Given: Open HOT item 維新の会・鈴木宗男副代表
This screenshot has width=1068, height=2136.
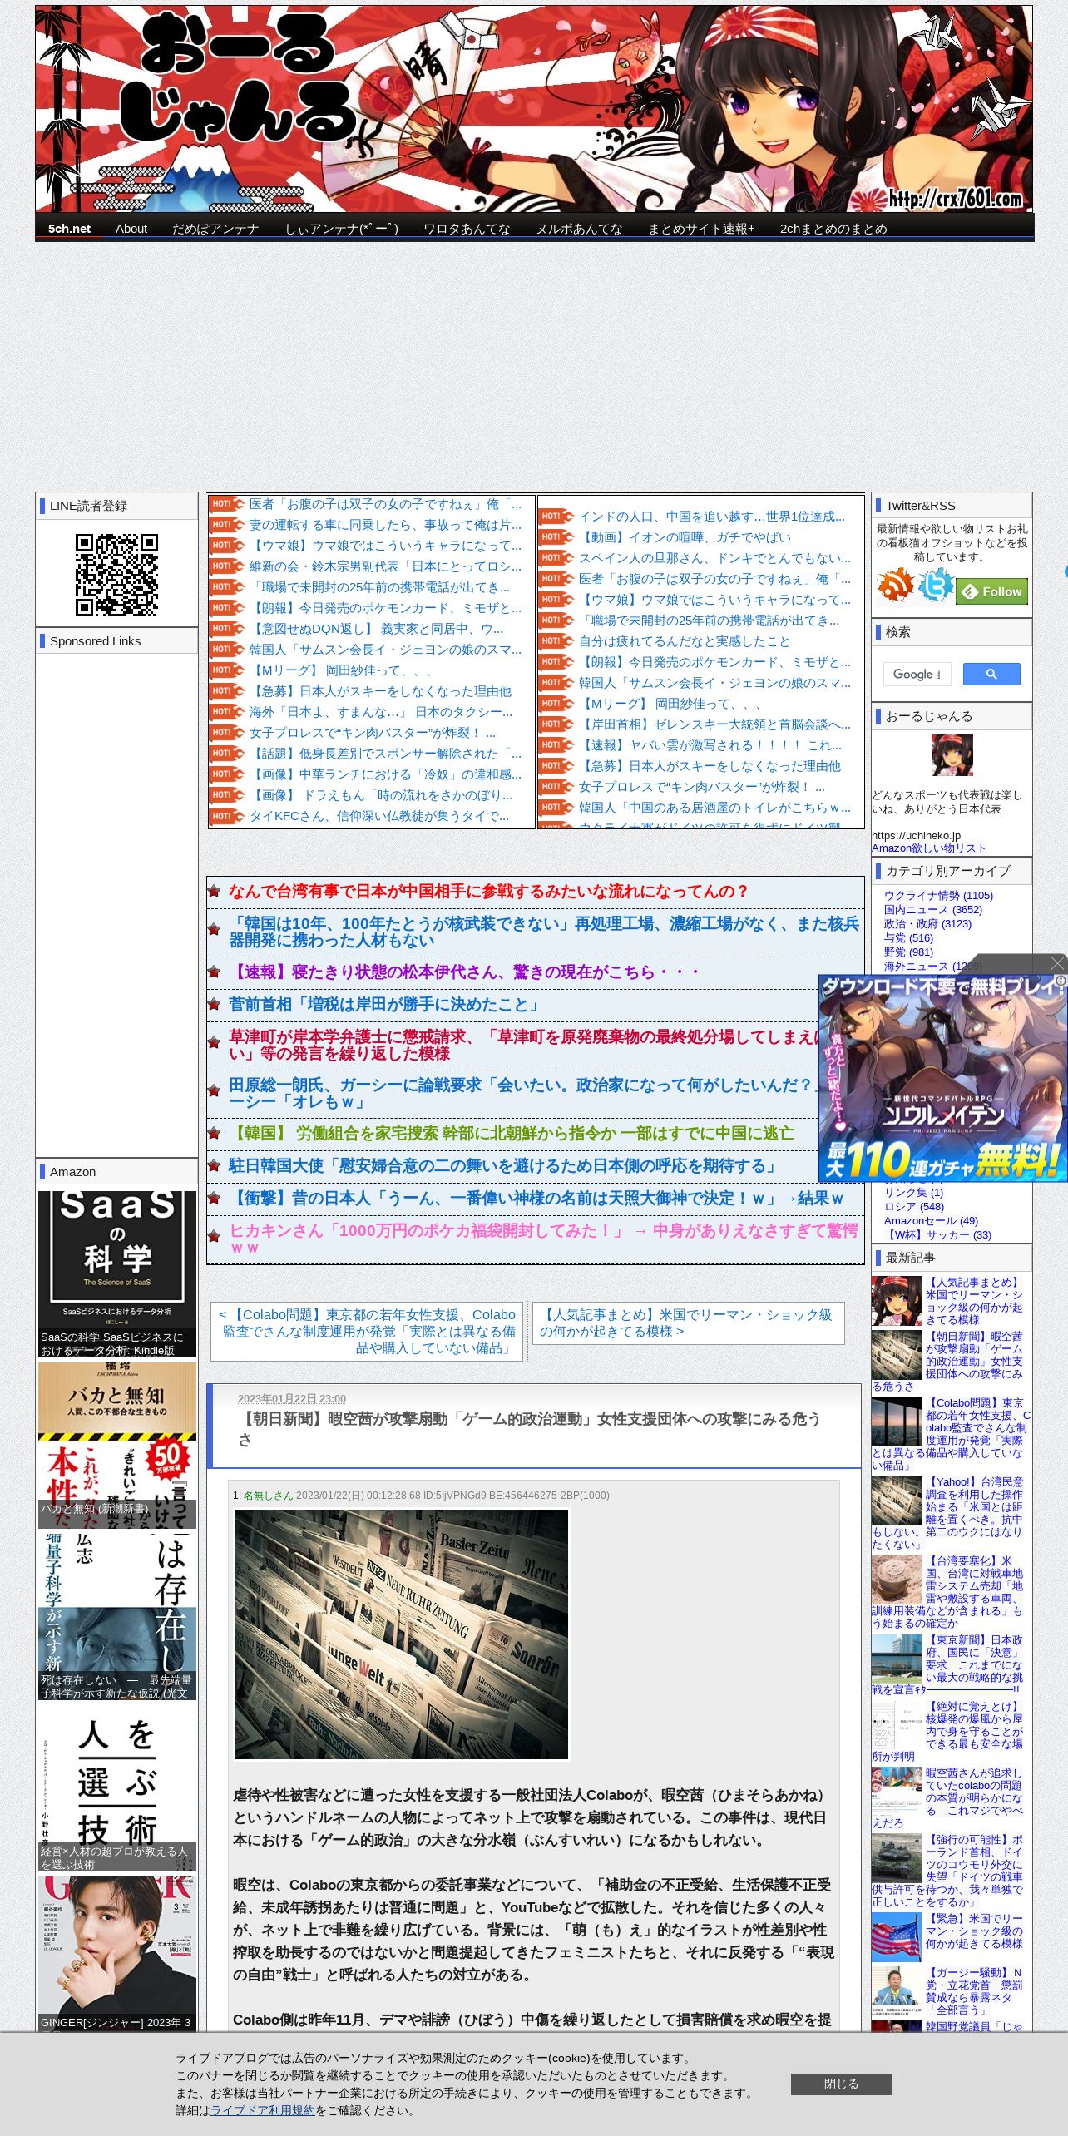Looking at the screenshot, I should (385, 566).
